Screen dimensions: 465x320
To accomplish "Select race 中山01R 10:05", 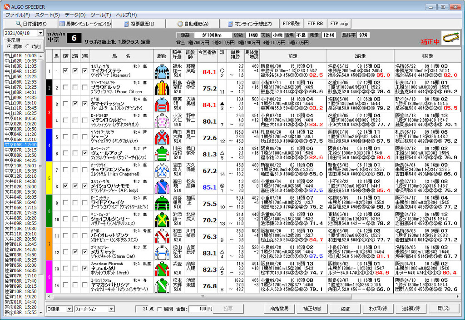I will 20,55.
